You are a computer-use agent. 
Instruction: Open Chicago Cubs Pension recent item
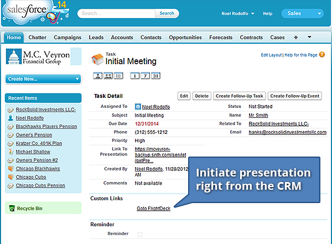40,185
